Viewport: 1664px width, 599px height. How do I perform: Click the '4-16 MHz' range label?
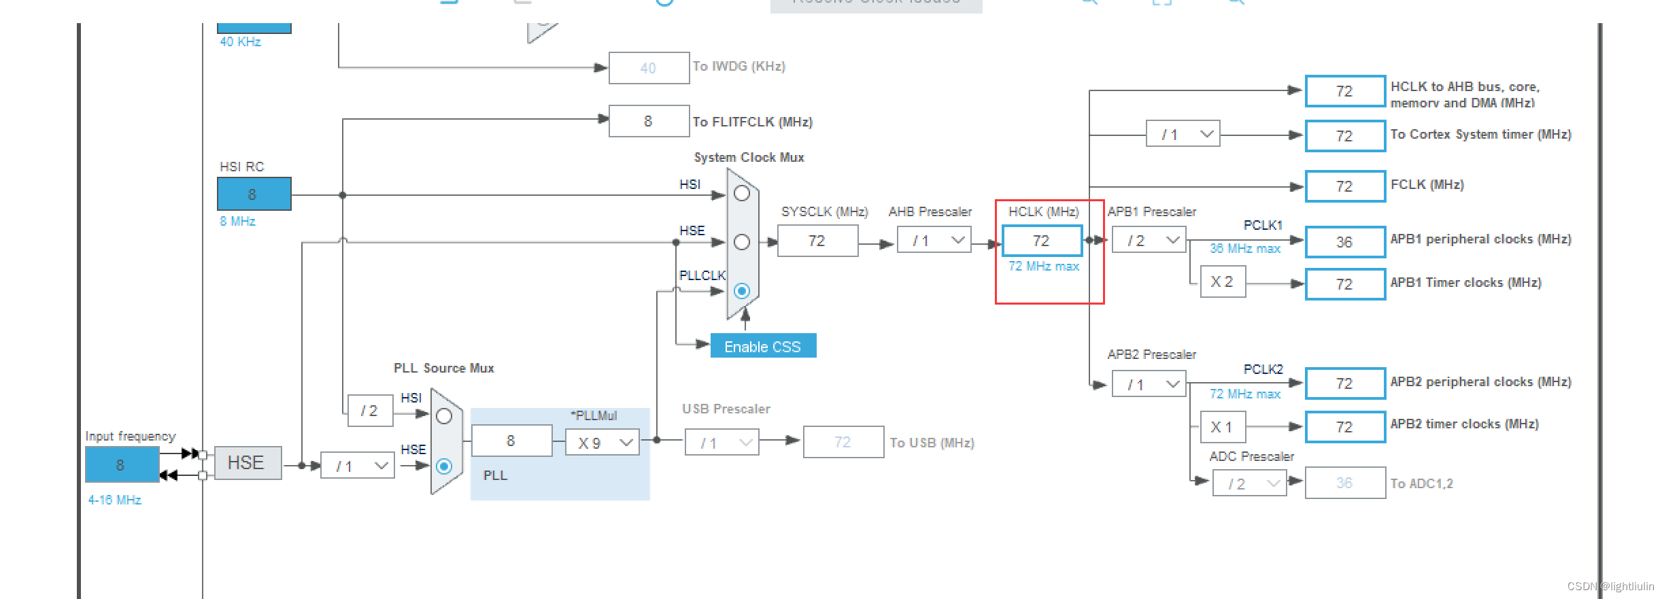tap(115, 500)
